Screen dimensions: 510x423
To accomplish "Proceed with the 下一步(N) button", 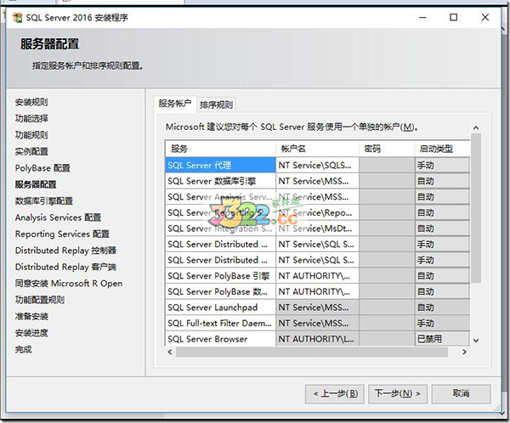I will tap(398, 394).
